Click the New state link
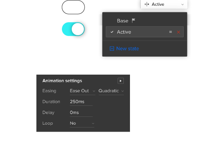Image resolution: width=205 pixels, height=164 pixels. pyautogui.click(x=128, y=48)
